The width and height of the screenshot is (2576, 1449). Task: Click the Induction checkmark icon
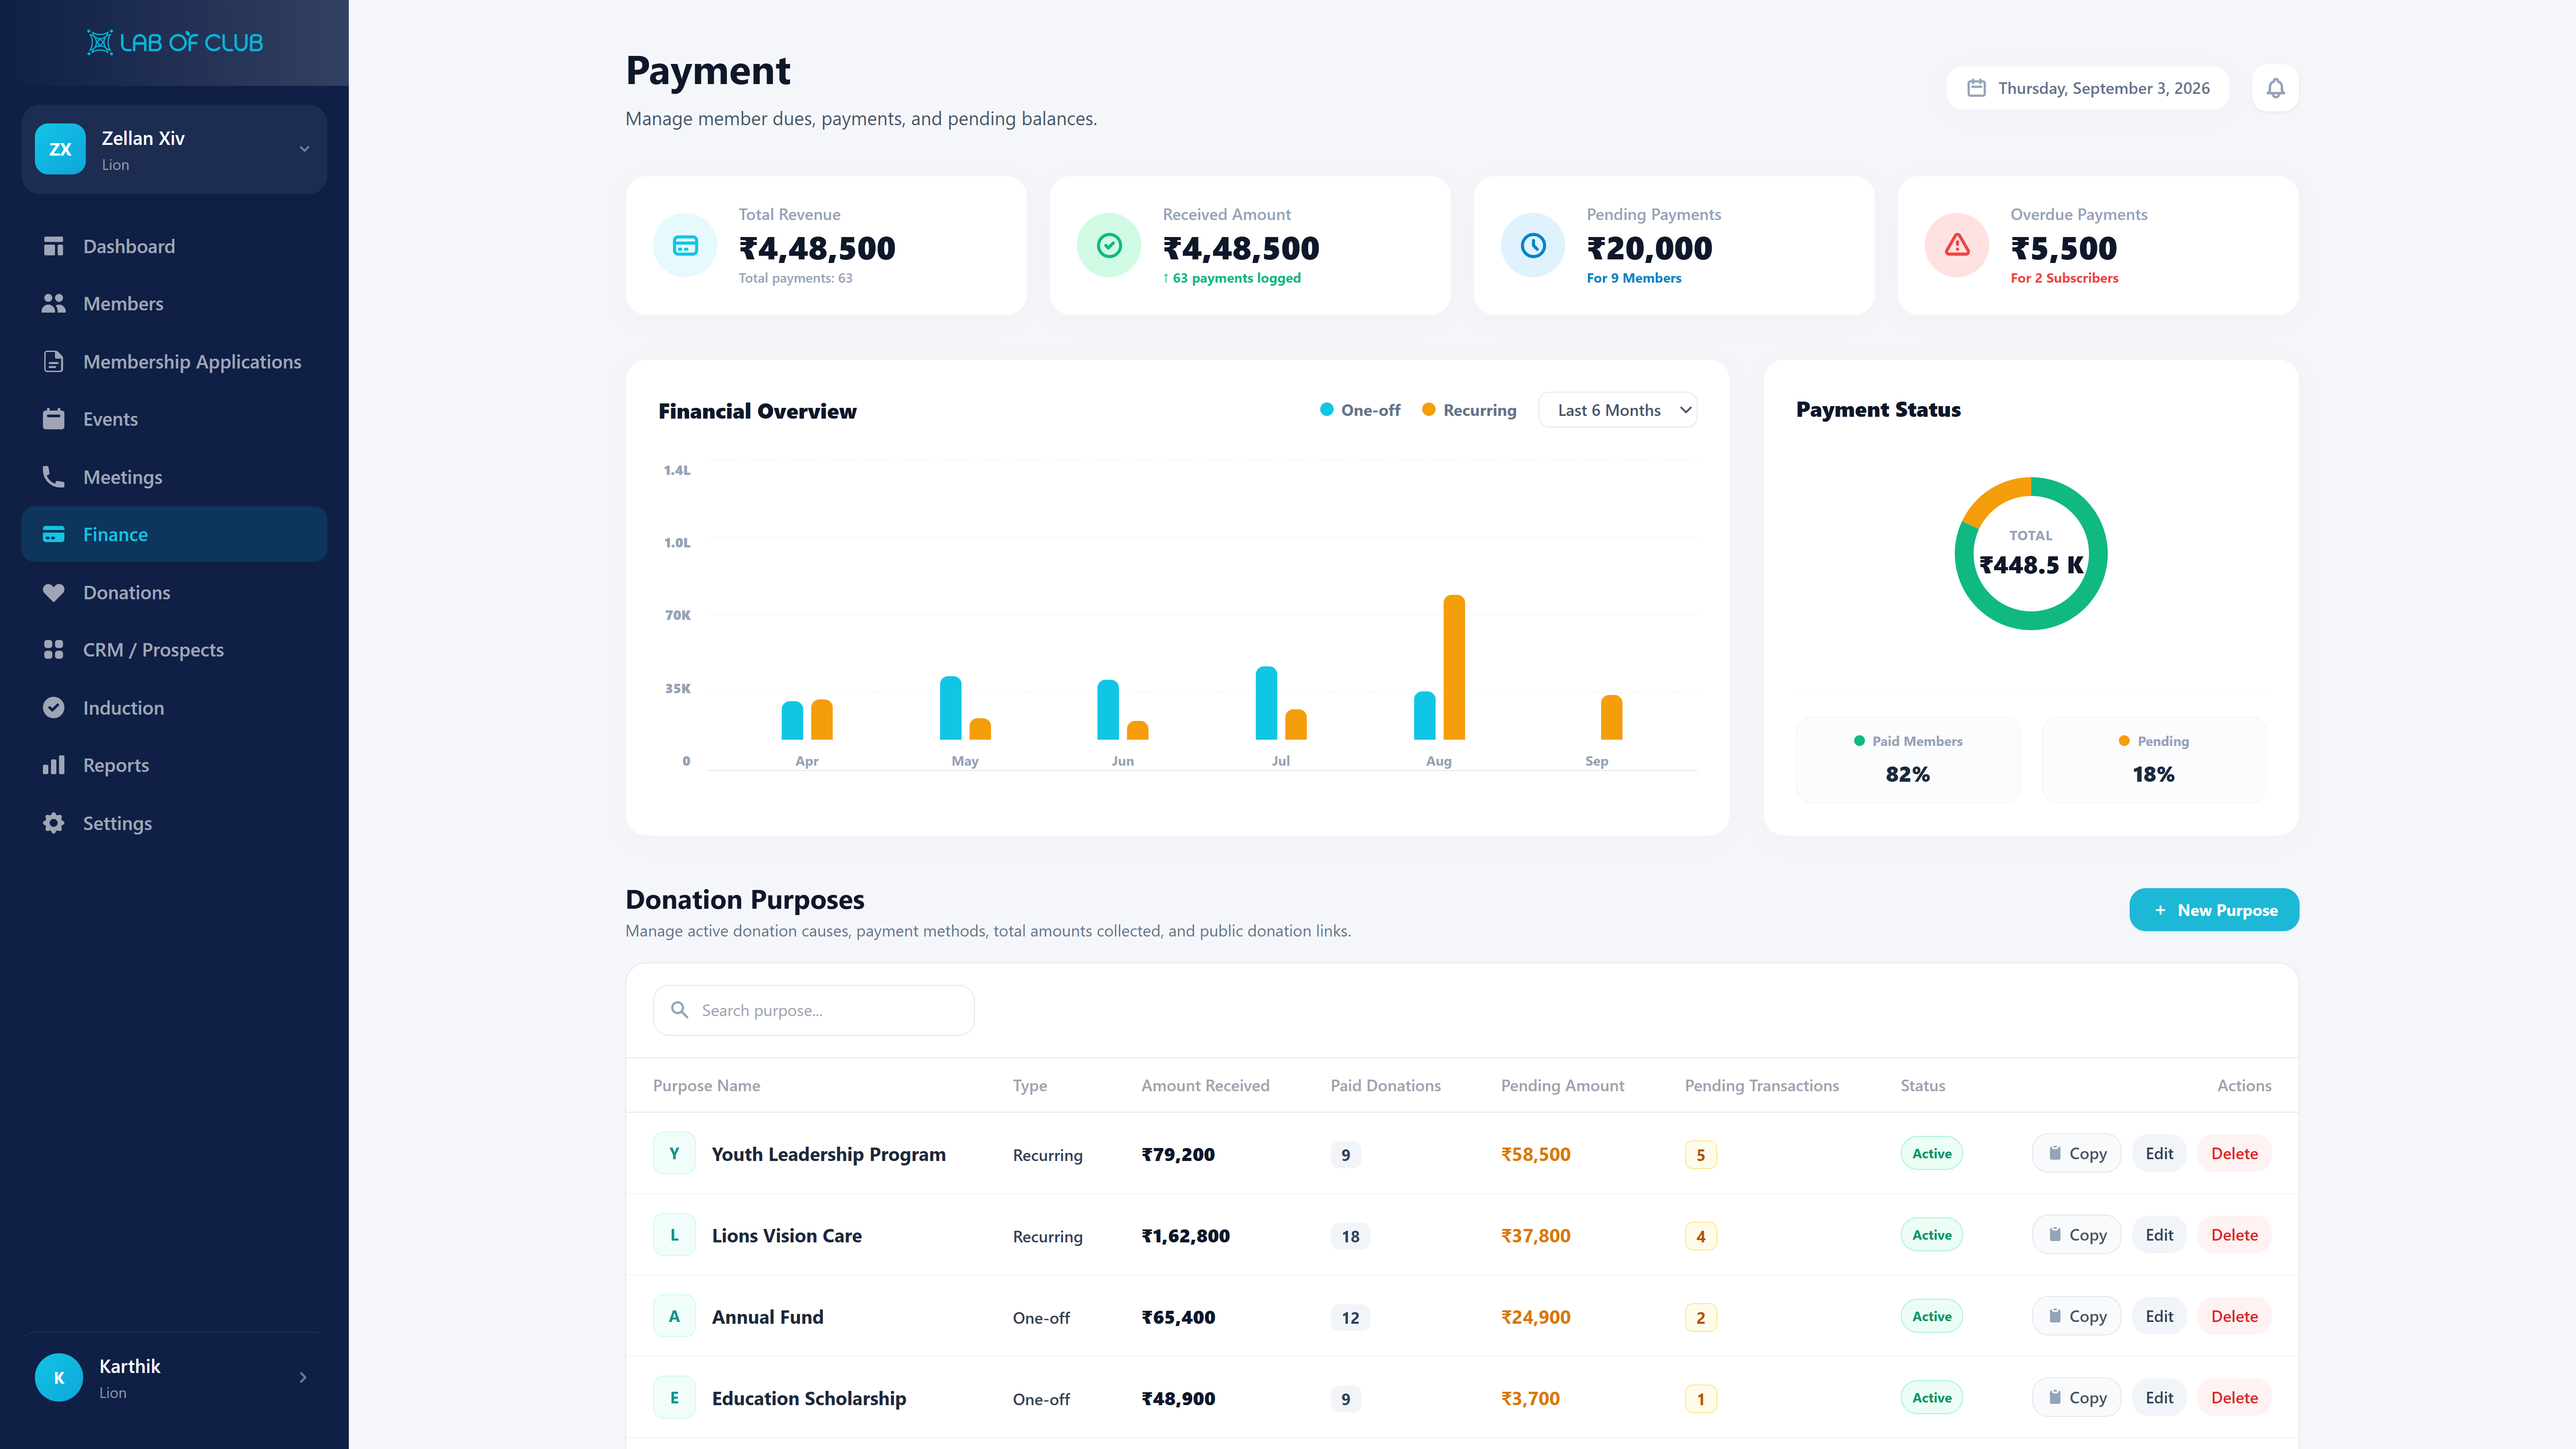pos(54,708)
